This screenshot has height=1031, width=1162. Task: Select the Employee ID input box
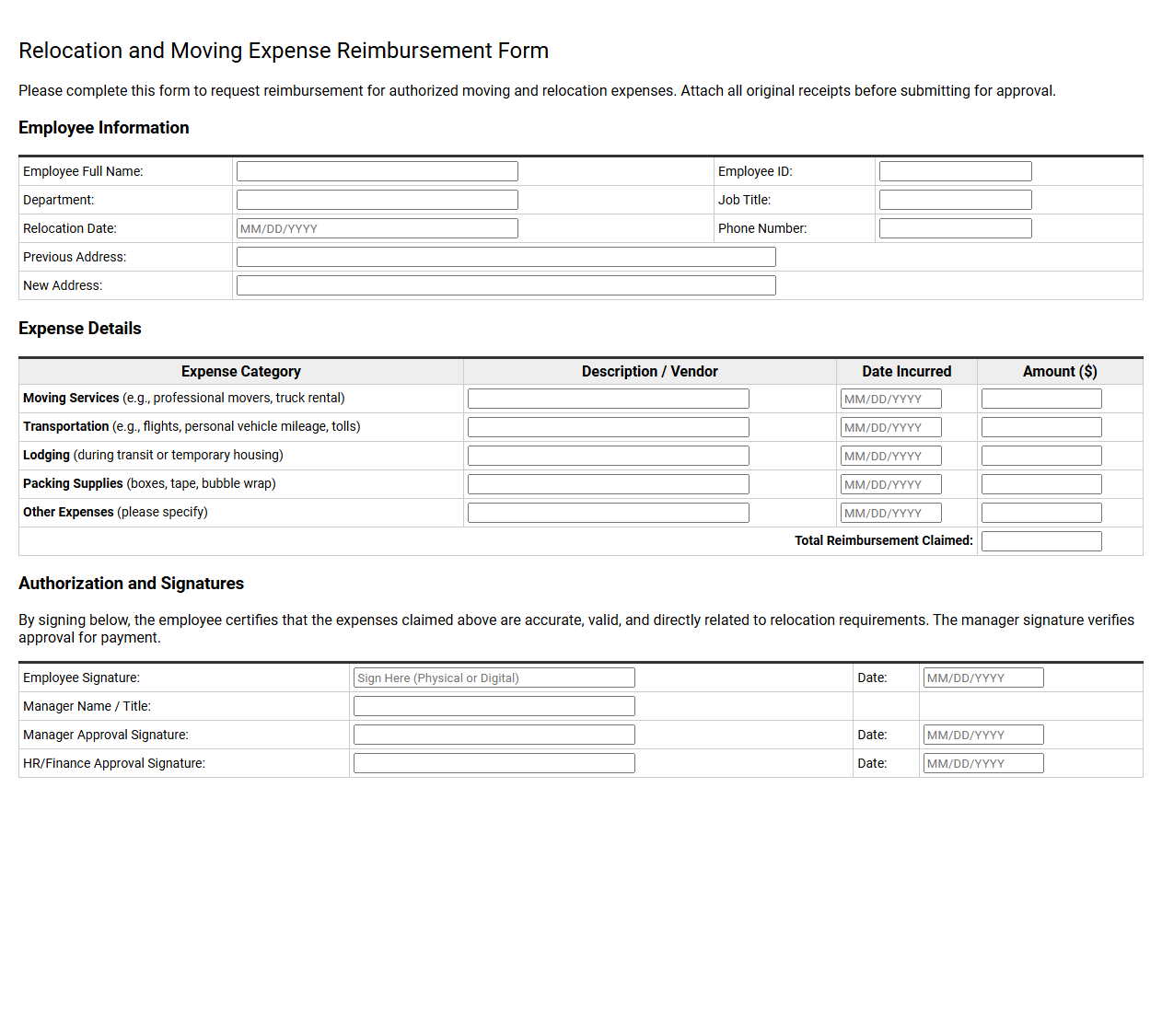point(956,171)
